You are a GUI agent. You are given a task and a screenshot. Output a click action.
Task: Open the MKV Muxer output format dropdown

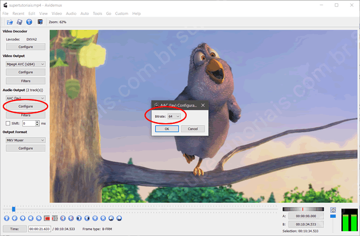coord(25,140)
